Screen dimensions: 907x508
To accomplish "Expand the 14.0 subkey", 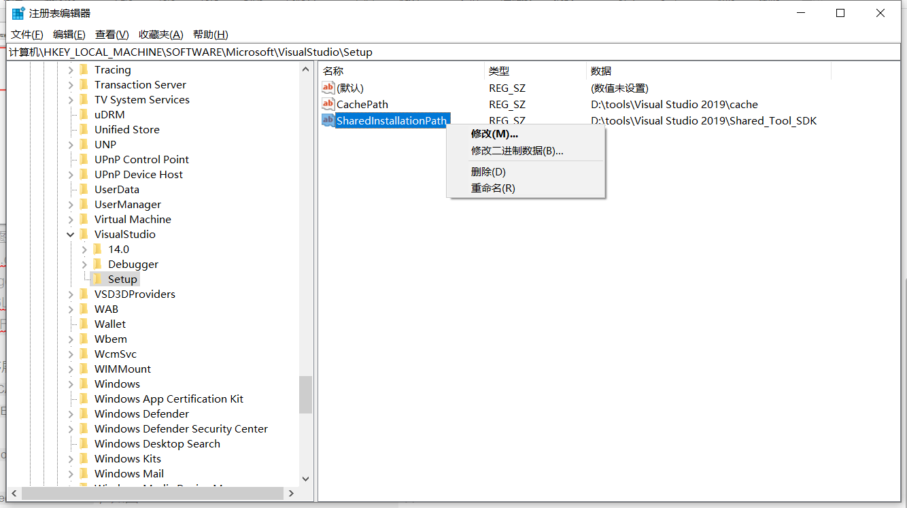I will 84,249.
